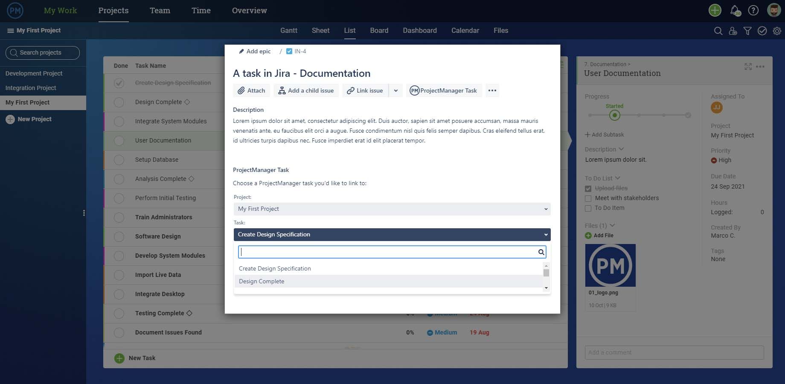The width and height of the screenshot is (785, 384).
Task: Open the 01_logo.png thumbnail
Action: coord(611,265)
